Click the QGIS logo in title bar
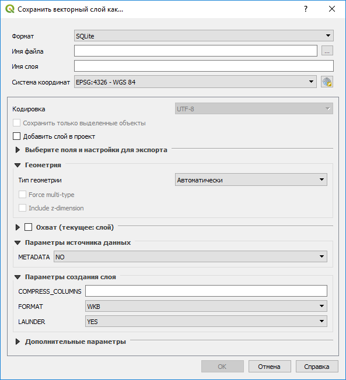Image resolution: width=346 pixels, height=380 pixels. click(x=10, y=9)
